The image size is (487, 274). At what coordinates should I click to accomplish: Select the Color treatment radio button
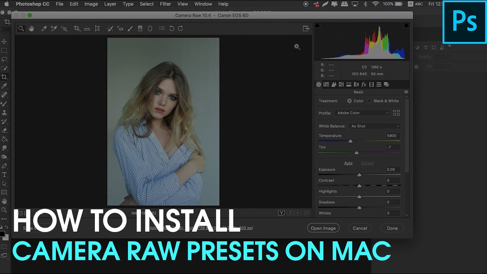pos(349,101)
